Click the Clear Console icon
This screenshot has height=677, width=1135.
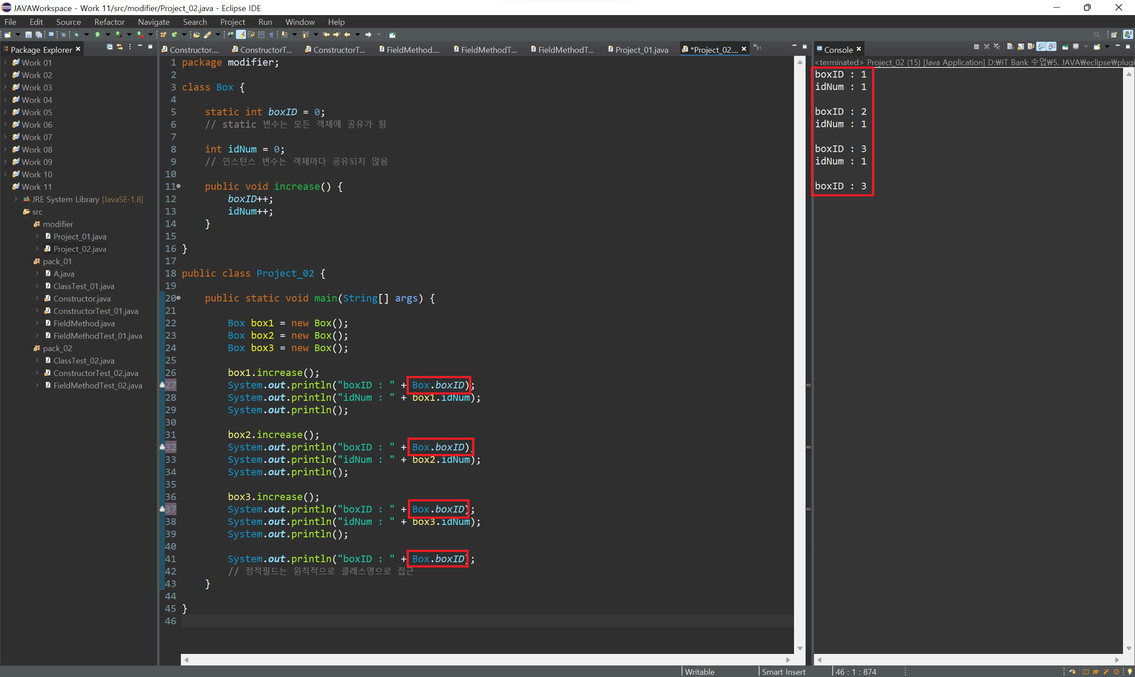pyautogui.click(x=1010, y=47)
